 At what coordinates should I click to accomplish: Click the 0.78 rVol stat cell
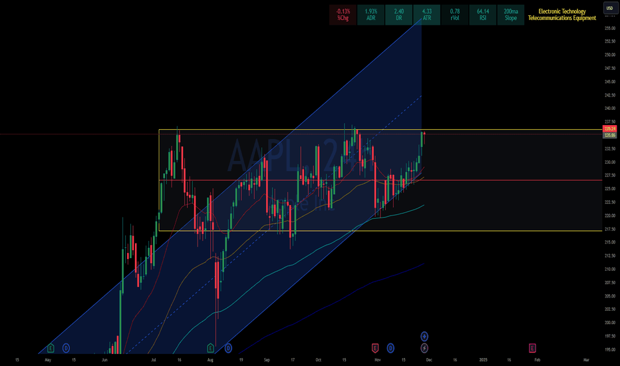(x=455, y=15)
